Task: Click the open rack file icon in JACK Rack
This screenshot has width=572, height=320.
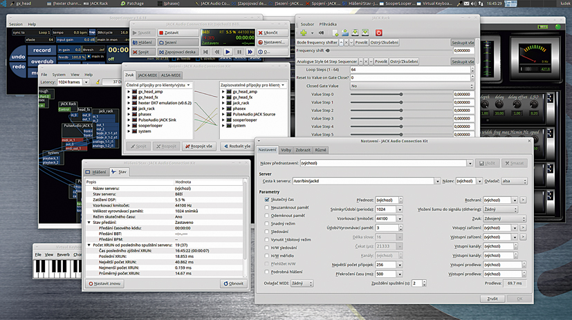Action: click(345, 32)
